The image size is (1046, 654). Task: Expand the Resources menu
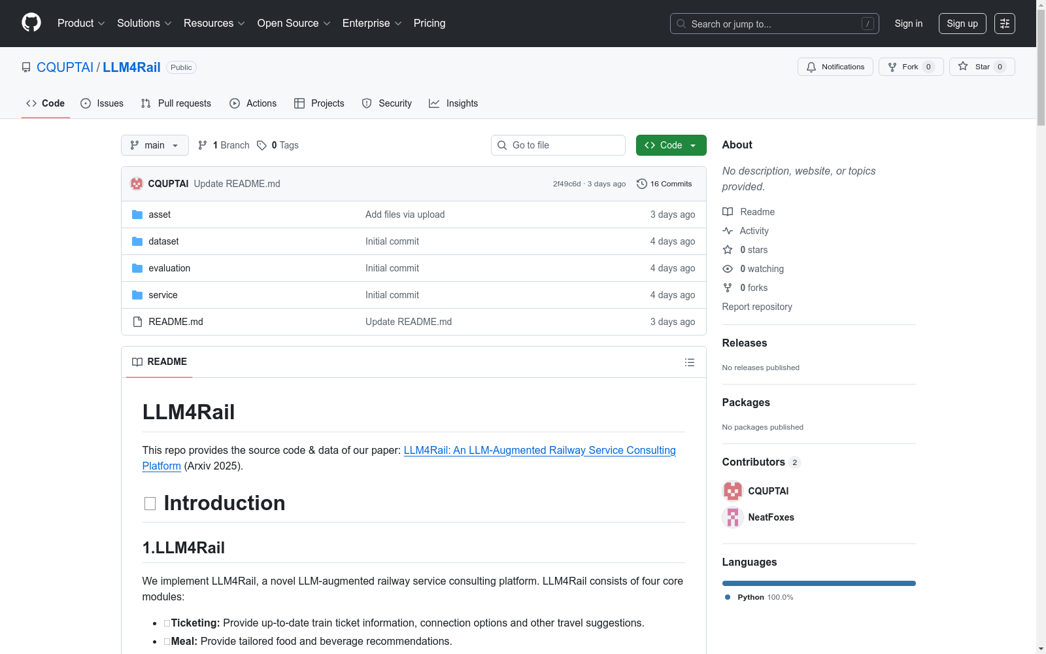pos(214,23)
